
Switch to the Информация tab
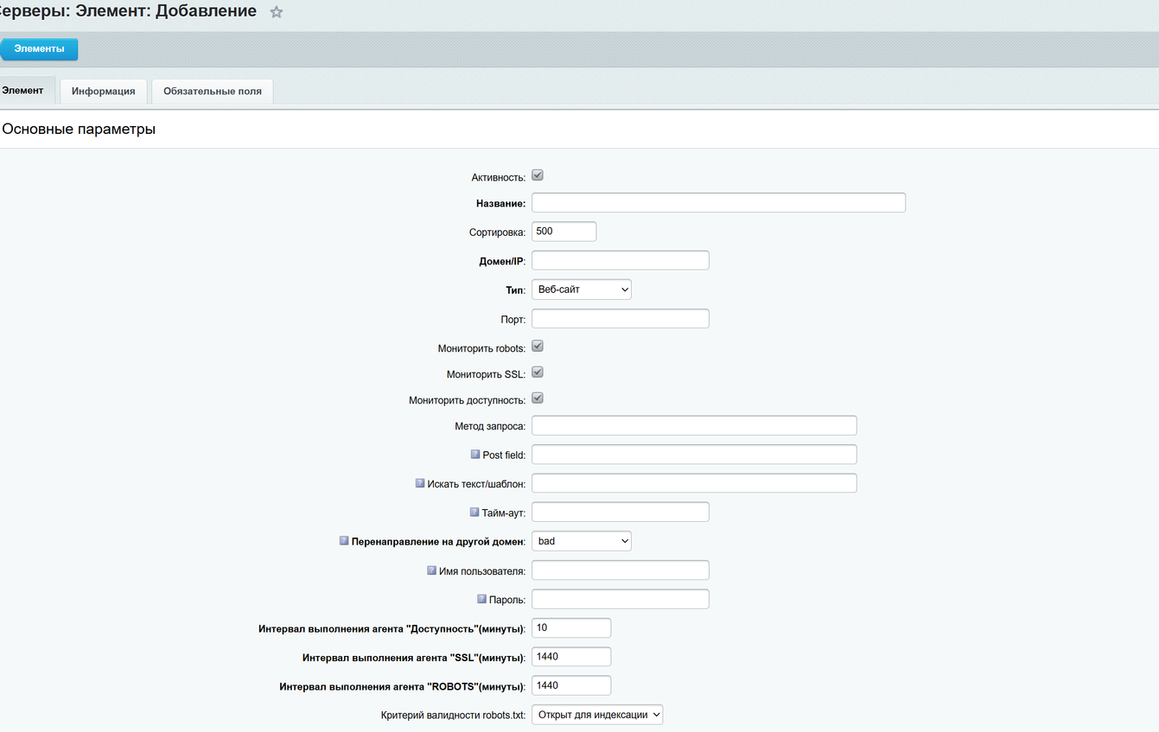point(103,92)
